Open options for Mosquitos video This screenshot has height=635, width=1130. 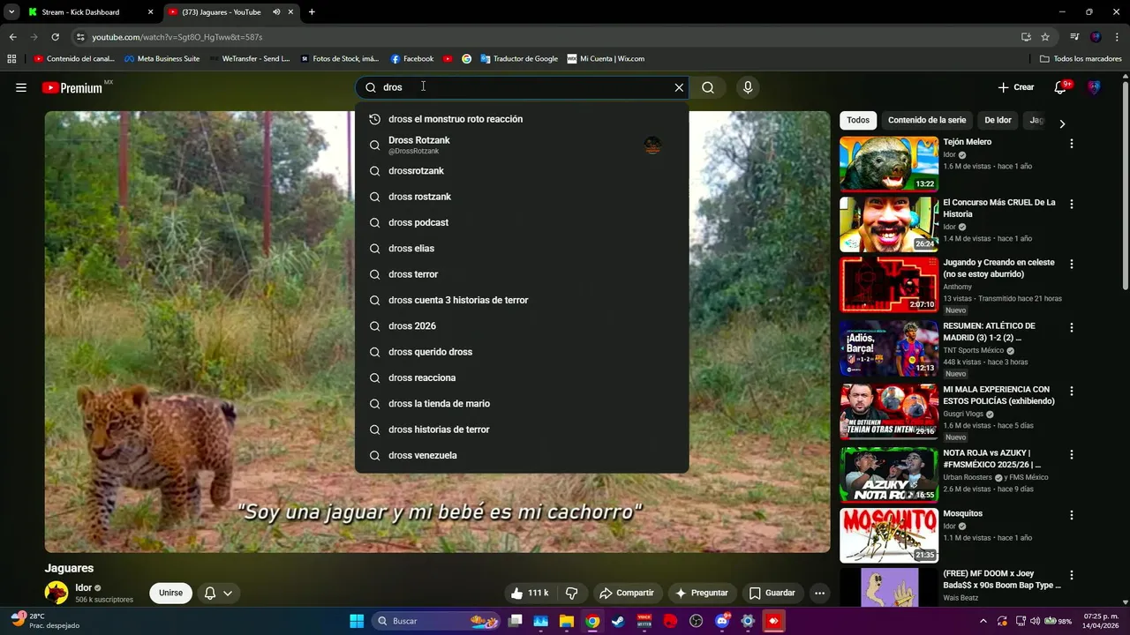1072,515
